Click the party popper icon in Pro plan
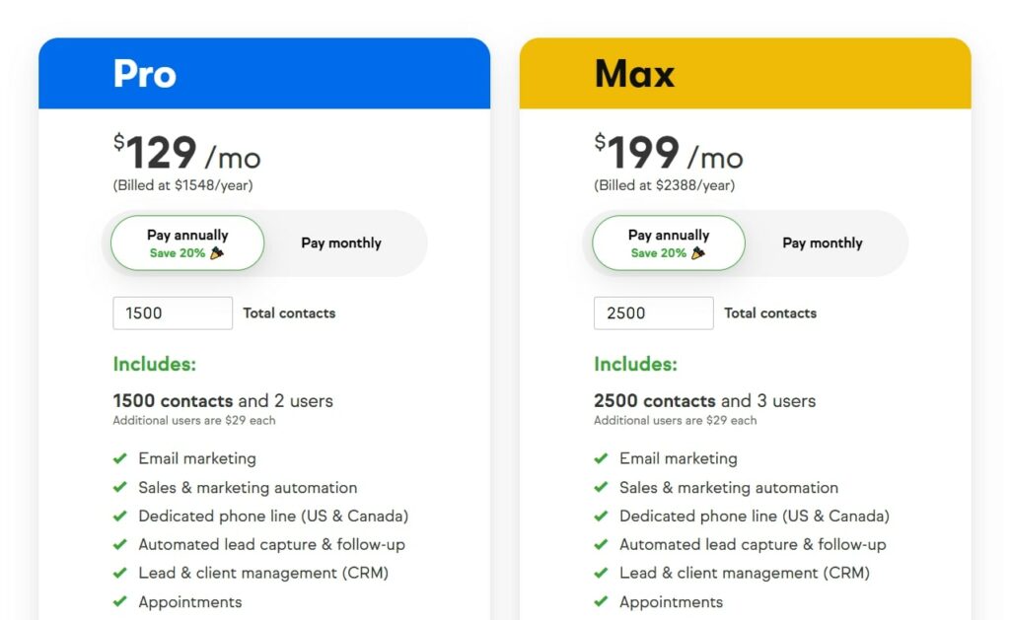 [x=217, y=253]
